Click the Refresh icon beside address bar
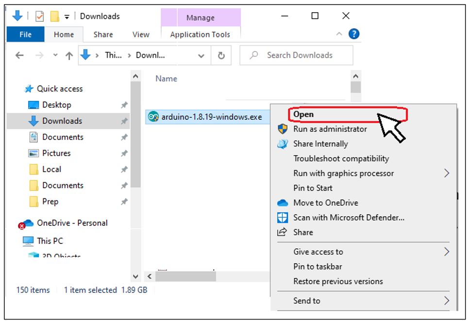 221,55
